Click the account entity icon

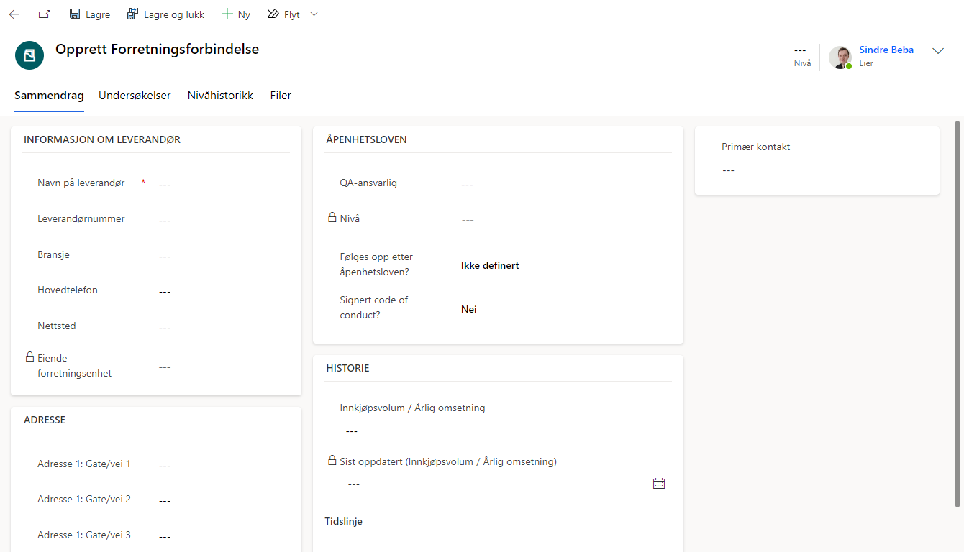coord(29,55)
